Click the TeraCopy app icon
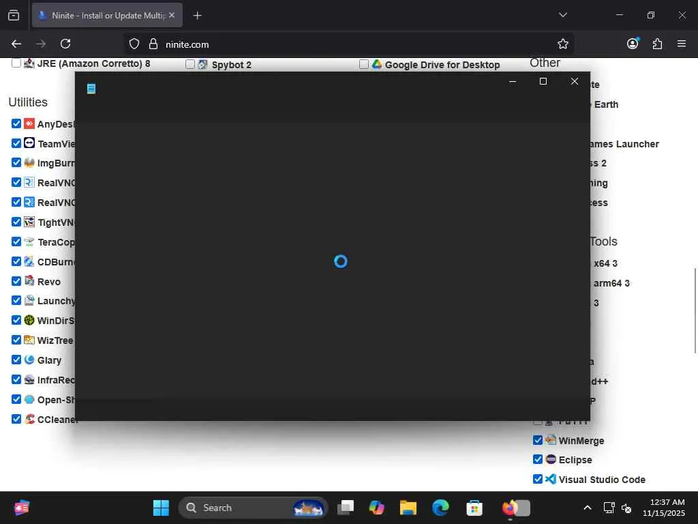Image resolution: width=698 pixels, height=524 pixels. pyautogui.click(x=29, y=242)
